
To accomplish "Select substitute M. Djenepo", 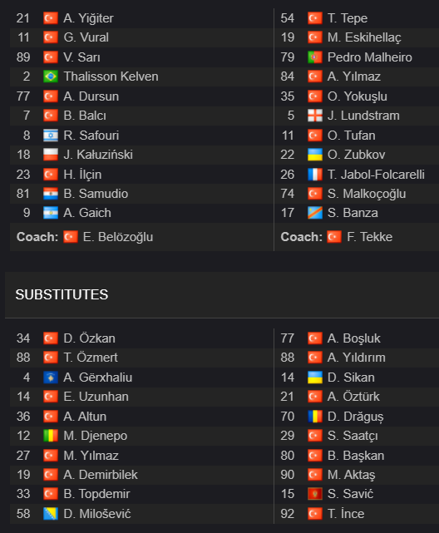I will [95, 436].
